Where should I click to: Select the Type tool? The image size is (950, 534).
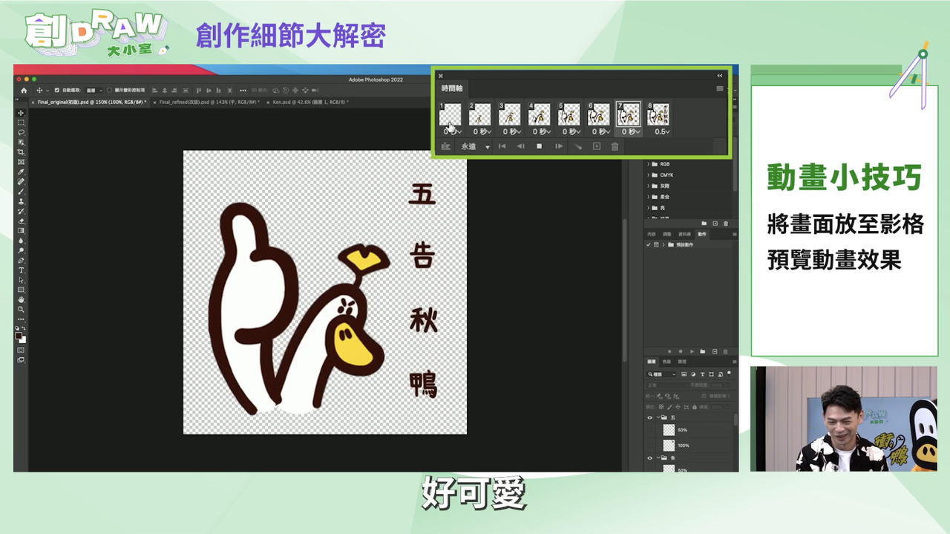coord(21,270)
